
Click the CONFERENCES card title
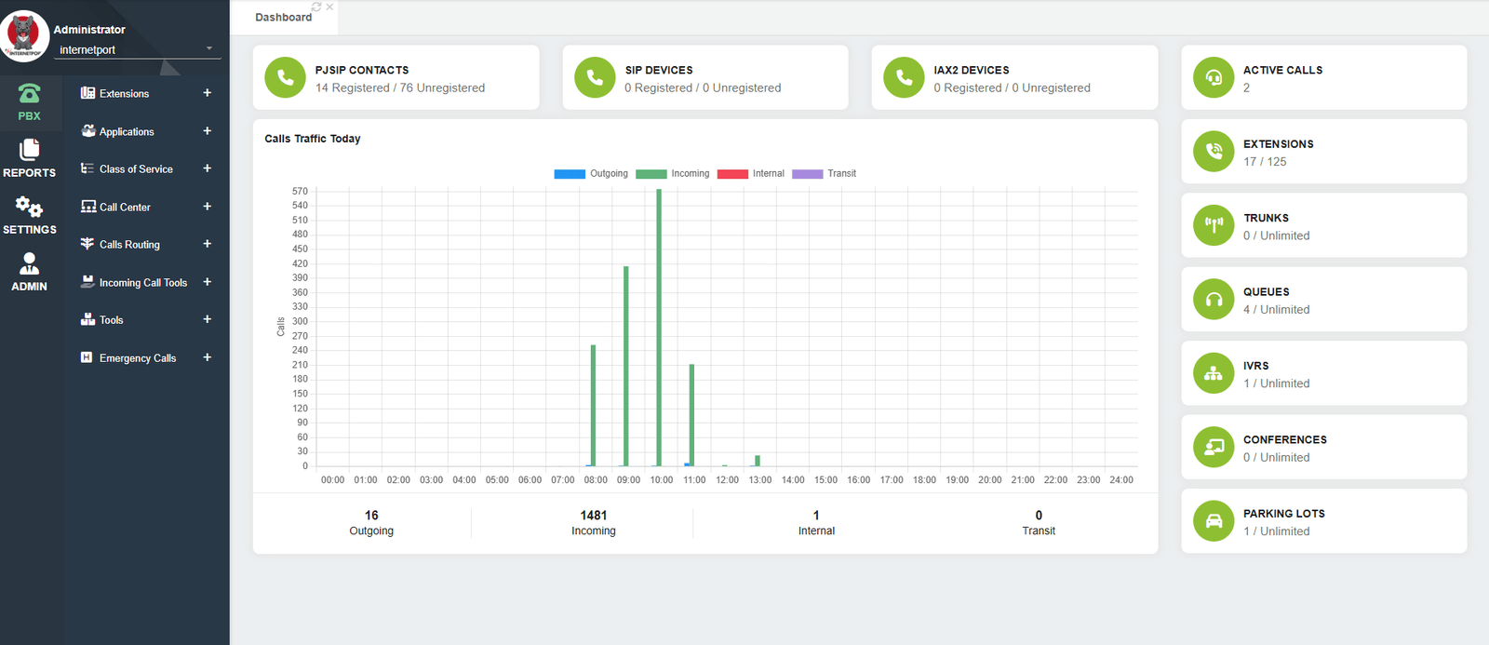pyautogui.click(x=1285, y=440)
